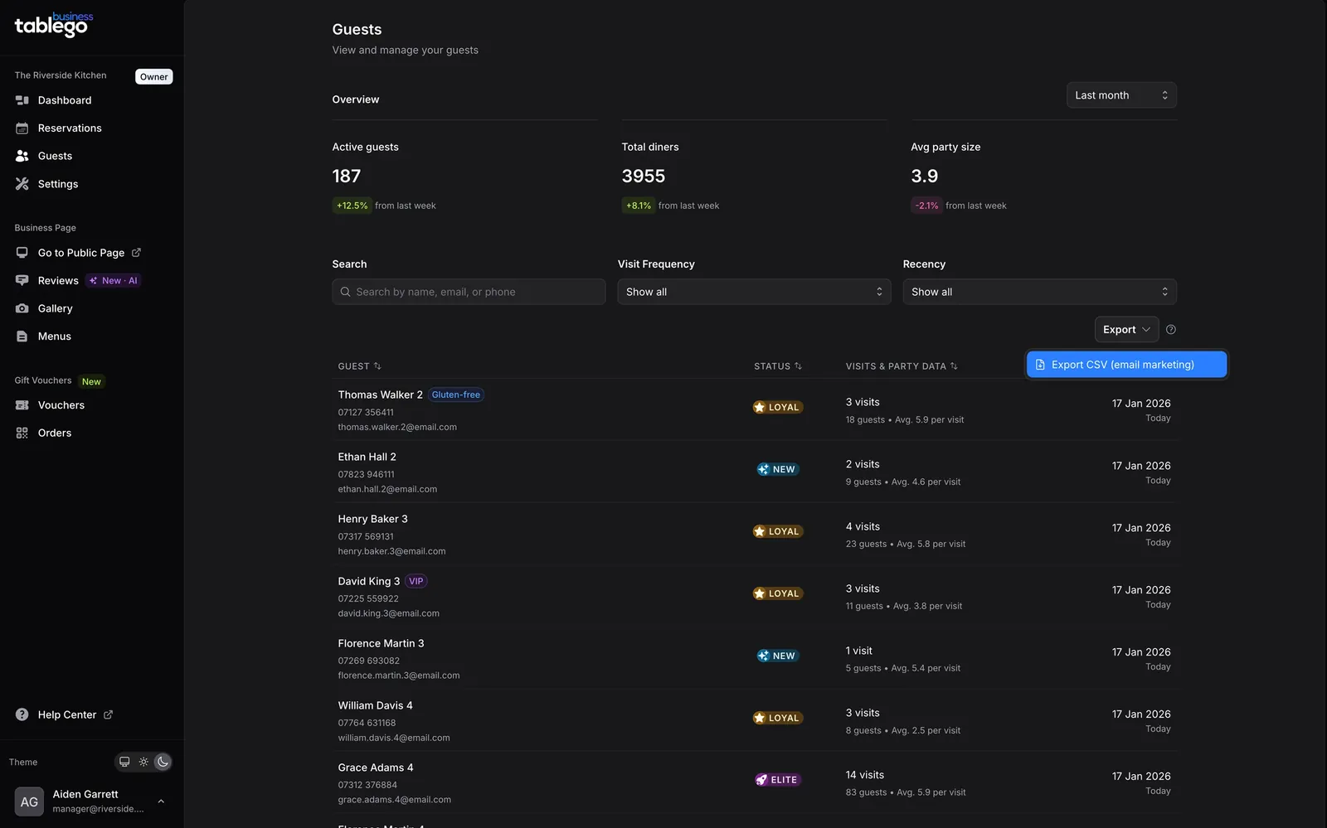Click the Vouchers ticket icon

pos(22,405)
